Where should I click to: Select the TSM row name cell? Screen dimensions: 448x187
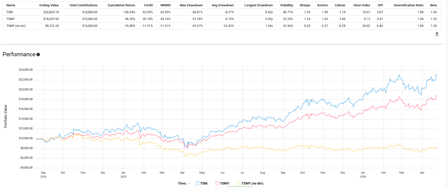[x=10, y=12]
